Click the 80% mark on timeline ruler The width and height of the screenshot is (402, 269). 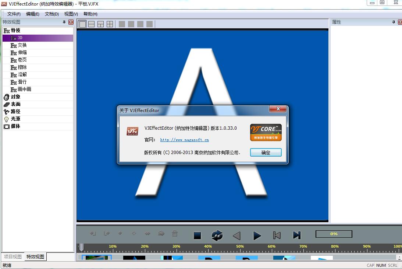335,246
